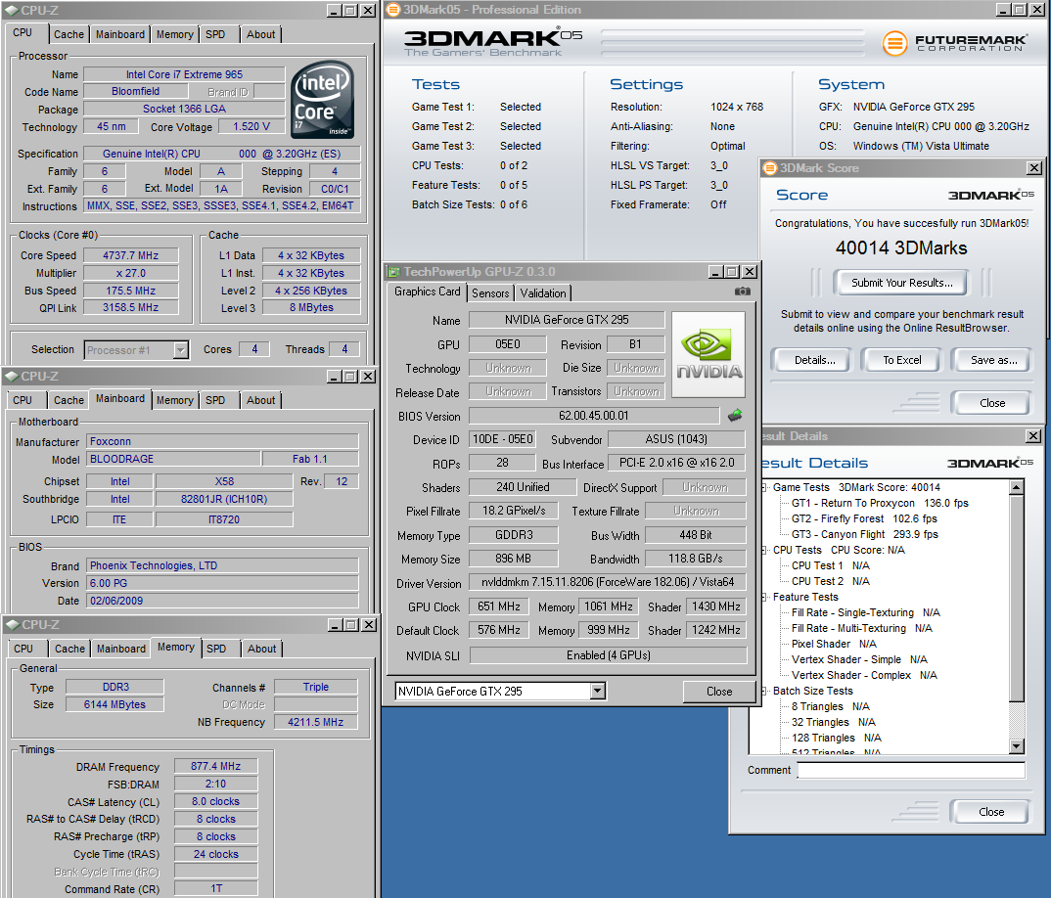
Task: Collapse the CPU Tests tree node
Action: (x=764, y=550)
